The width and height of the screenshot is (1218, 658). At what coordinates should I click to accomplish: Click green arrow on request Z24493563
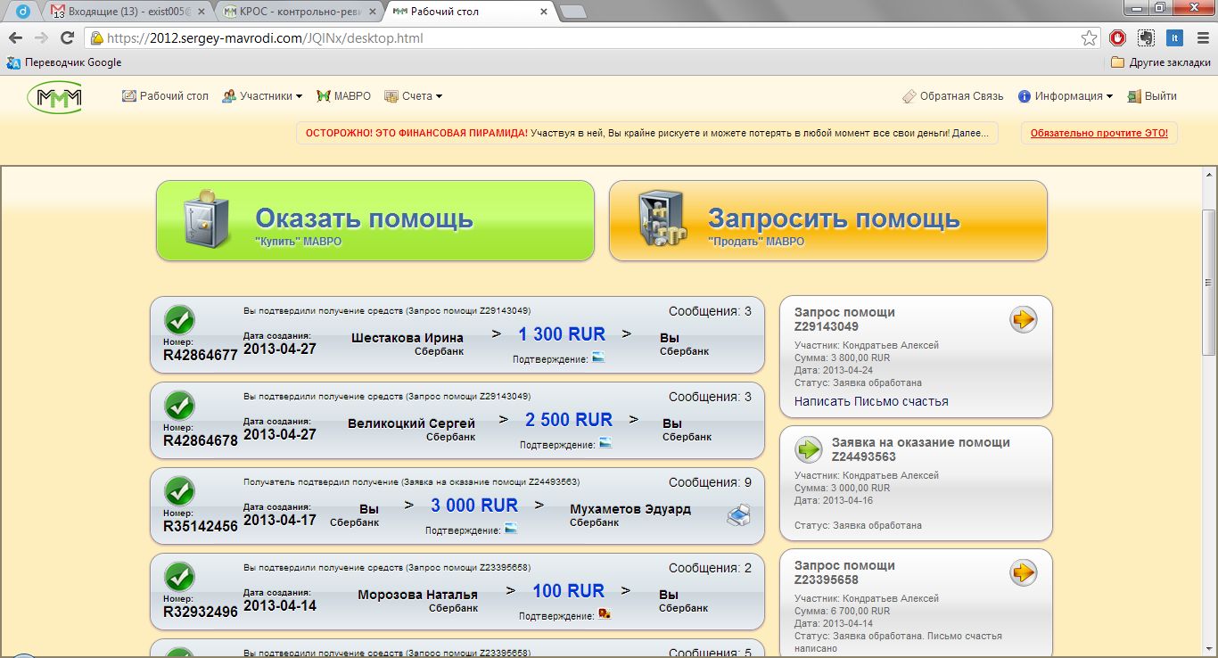[x=809, y=449]
